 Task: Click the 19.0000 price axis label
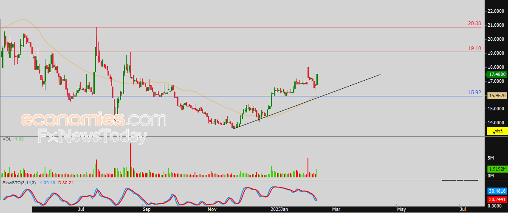coord(496,53)
